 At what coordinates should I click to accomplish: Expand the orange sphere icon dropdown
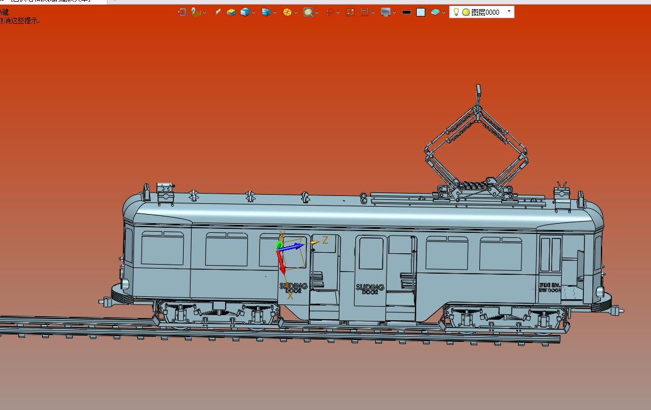pos(296,13)
